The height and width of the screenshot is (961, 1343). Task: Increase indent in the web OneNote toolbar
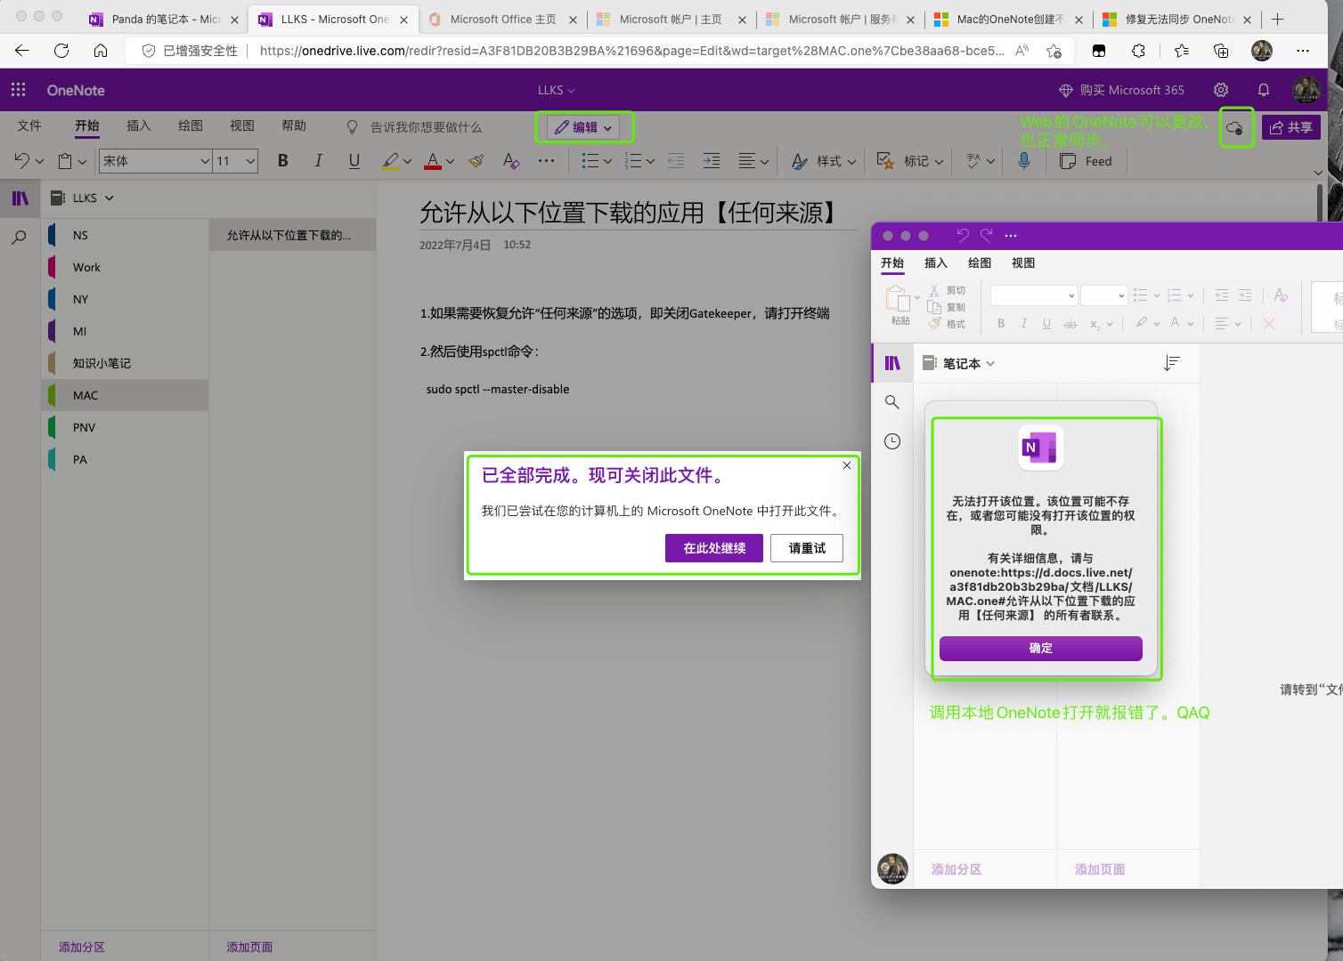point(712,161)
